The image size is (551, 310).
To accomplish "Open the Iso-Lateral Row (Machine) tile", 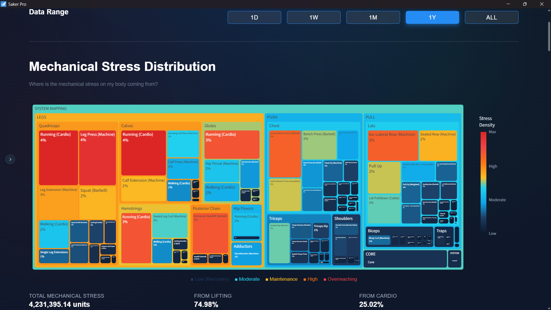I will (393, 146).
